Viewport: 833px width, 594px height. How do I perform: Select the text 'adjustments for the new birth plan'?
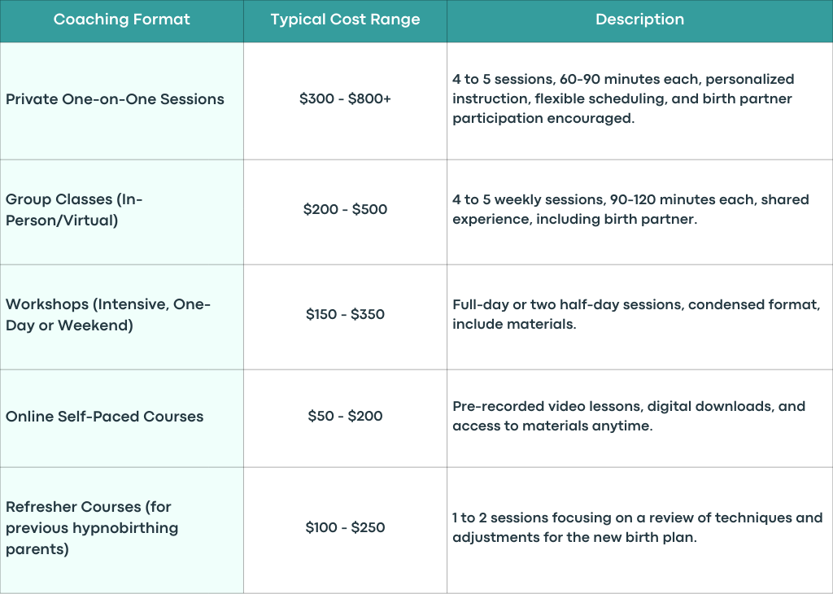[x=574, y=538]
